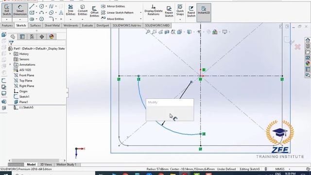Select the Ellipse sketch tool
This screenshot has height=175, width=311.
[x=51, y=13]
